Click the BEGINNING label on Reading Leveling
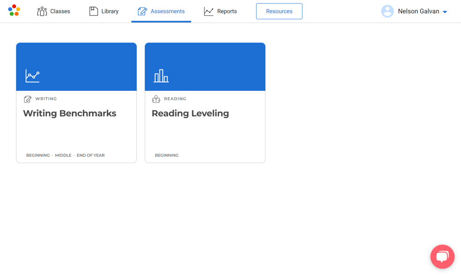 (166, 155)
